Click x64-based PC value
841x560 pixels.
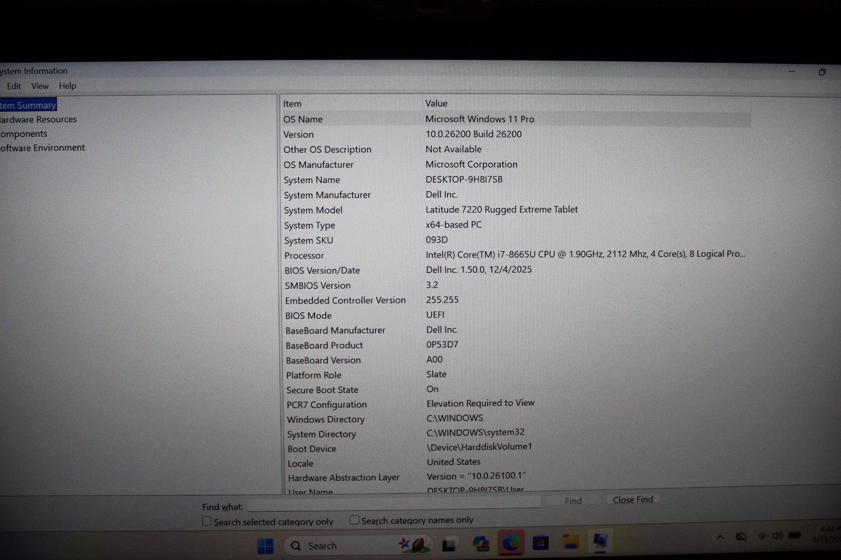(454, 224)
